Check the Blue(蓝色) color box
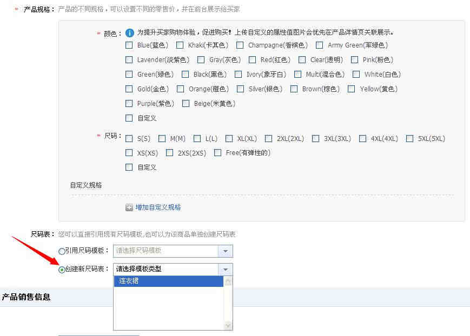The width and height of the screenshot is (470, 336). [129, 45]
